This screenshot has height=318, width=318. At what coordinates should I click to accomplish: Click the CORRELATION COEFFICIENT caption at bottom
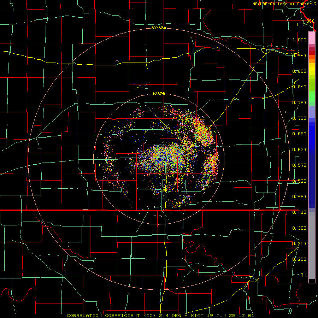(160, 316)
